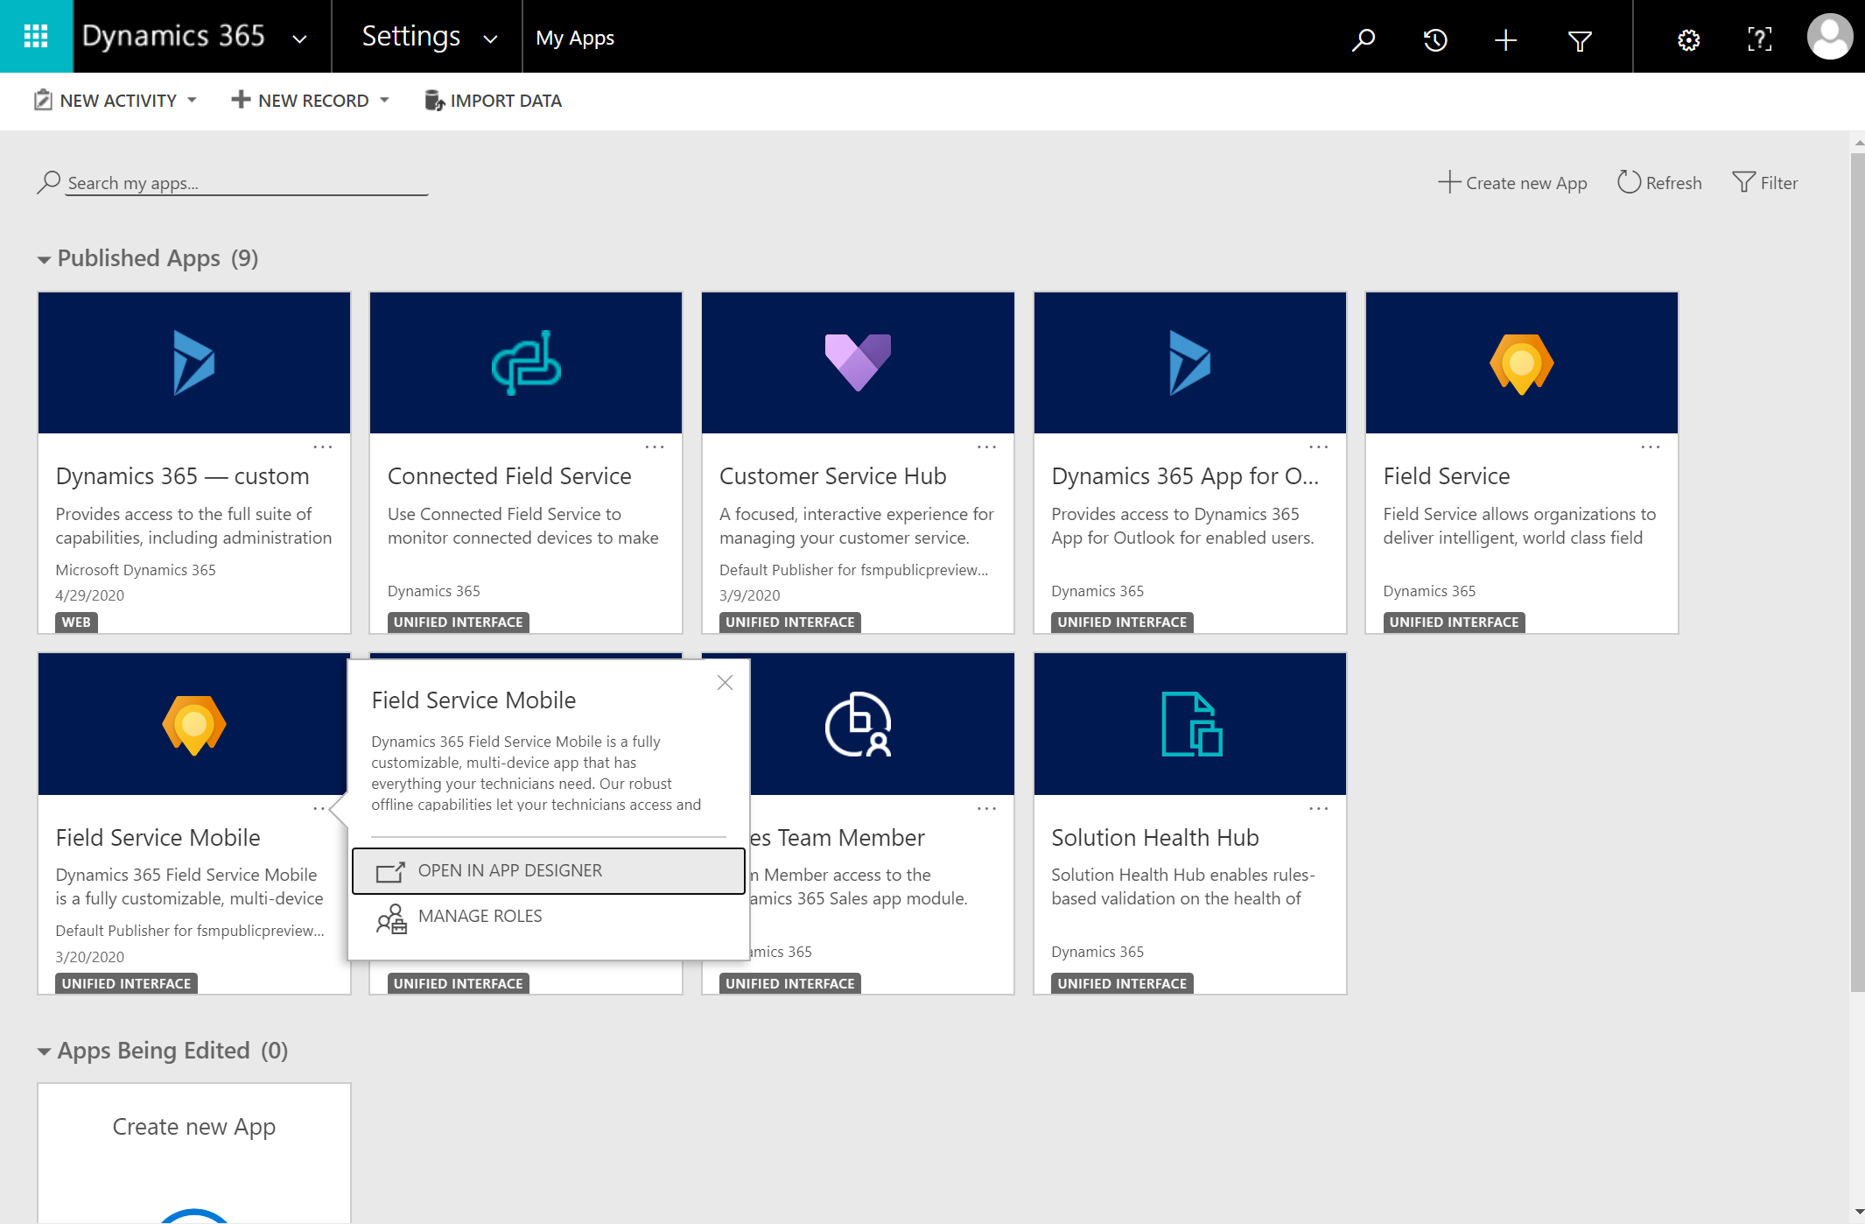
Task: Click the scroll down arrow
Action: (1857, 1213)
